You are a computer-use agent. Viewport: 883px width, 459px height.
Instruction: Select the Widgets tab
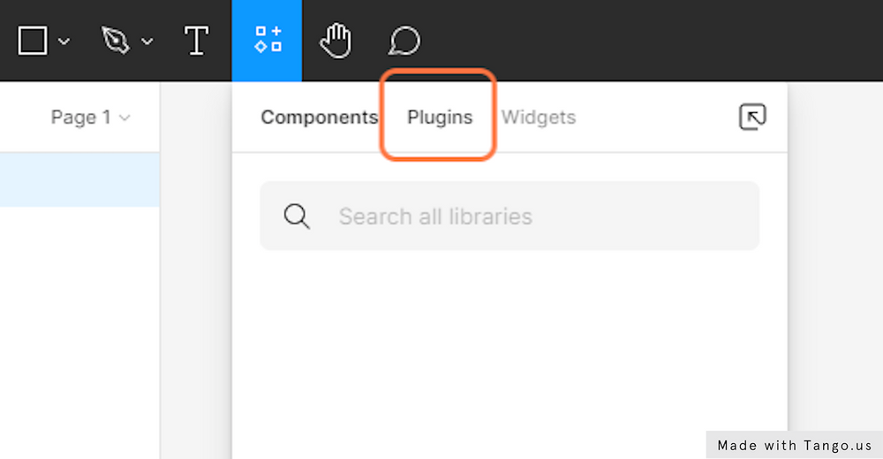(x=539, y=117)
